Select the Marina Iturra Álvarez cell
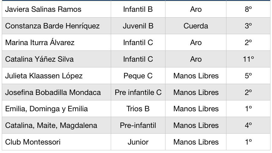This screenshot has width=272, height=153. tap(56, 42)
